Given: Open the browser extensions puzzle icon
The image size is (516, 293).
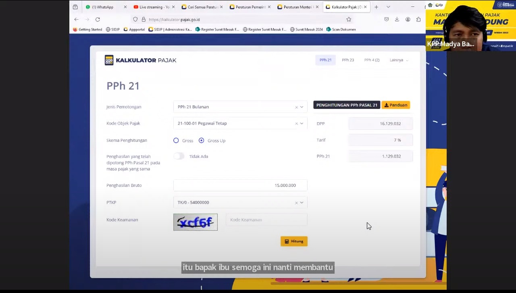Looking at the screenshot, I should 418,19.
